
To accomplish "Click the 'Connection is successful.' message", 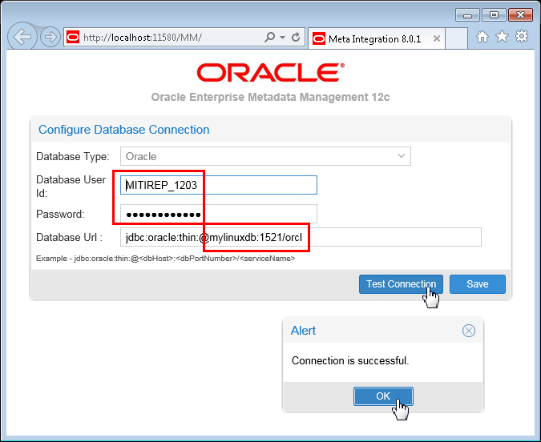I will 350,360.
